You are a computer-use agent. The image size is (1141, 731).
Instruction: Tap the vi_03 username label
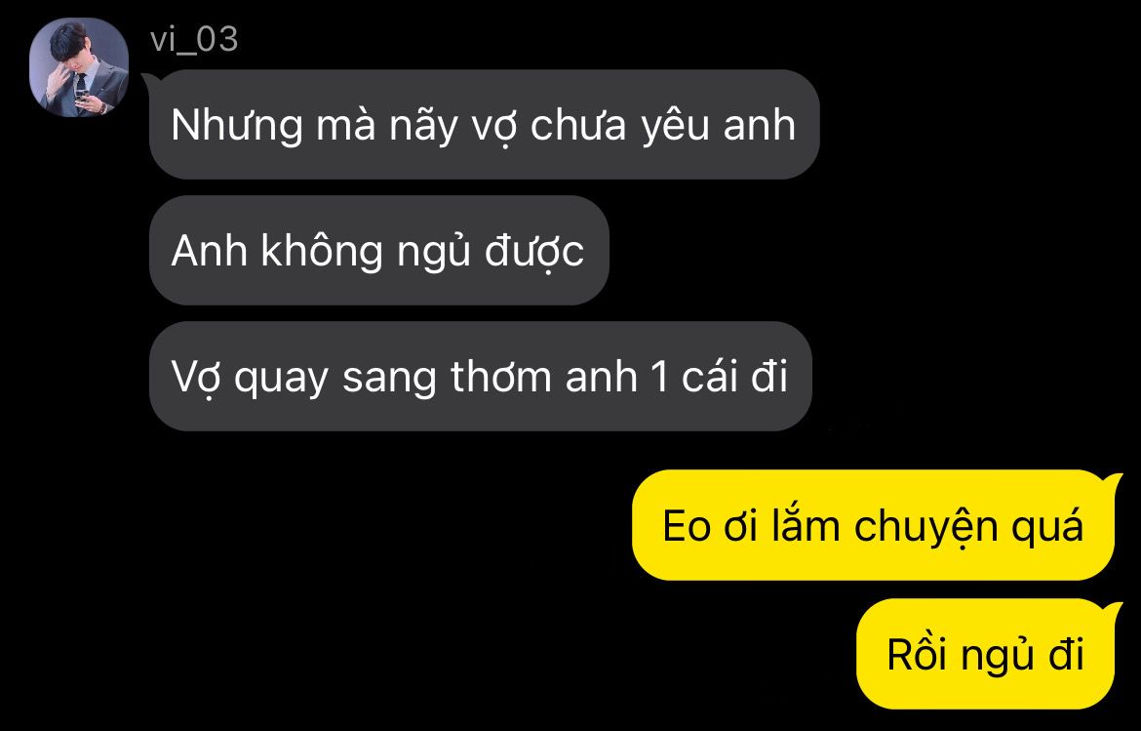click(193, 39)
